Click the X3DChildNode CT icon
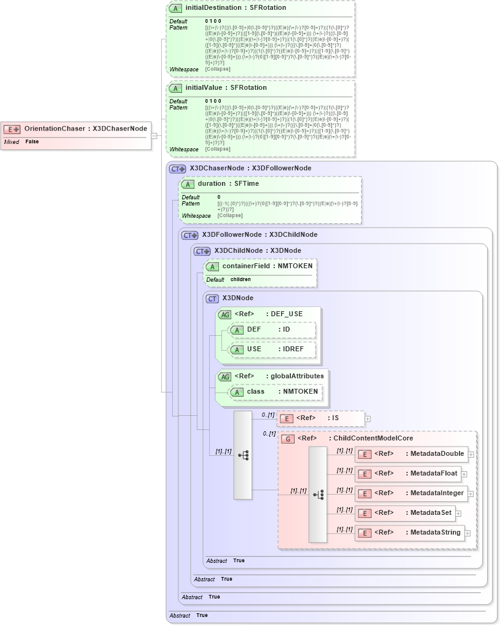 [x=202, y=252]
